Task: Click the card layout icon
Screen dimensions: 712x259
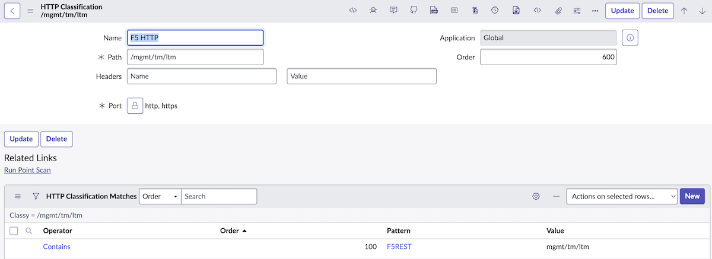Action: (x=454, y=11)
